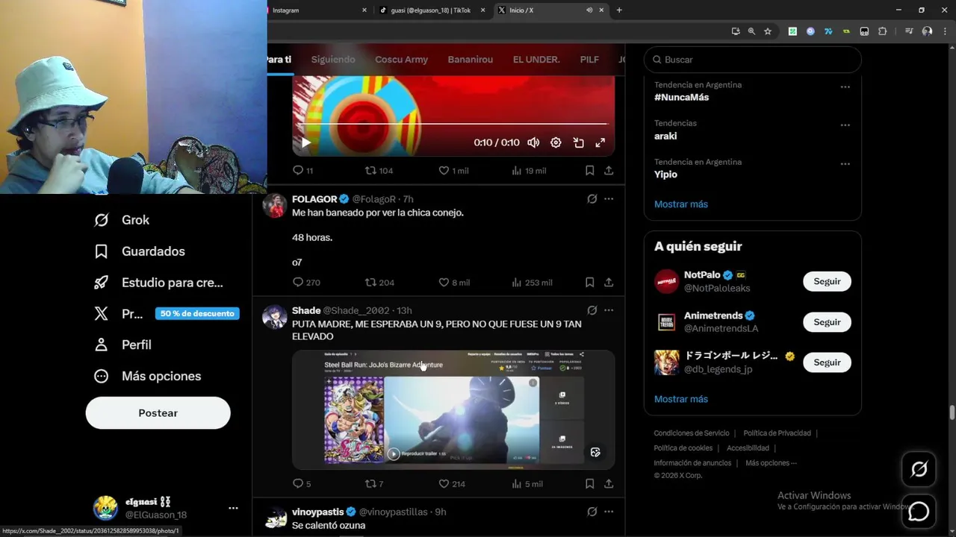Click Mostrar más under trends
956x537 pixels.
tap(681, 204)
